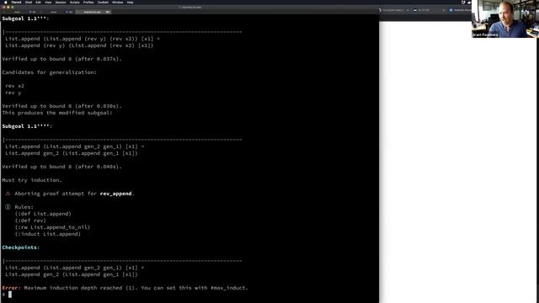Click the "Rules:" label
The width and height of the screenshot is (539, 303).
[x=24, y=207]
